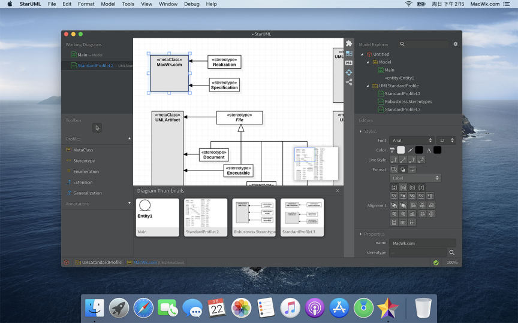Open the Model menu
Image resolution: width=518 pixels, height=323 pixels.
point(108,4)
